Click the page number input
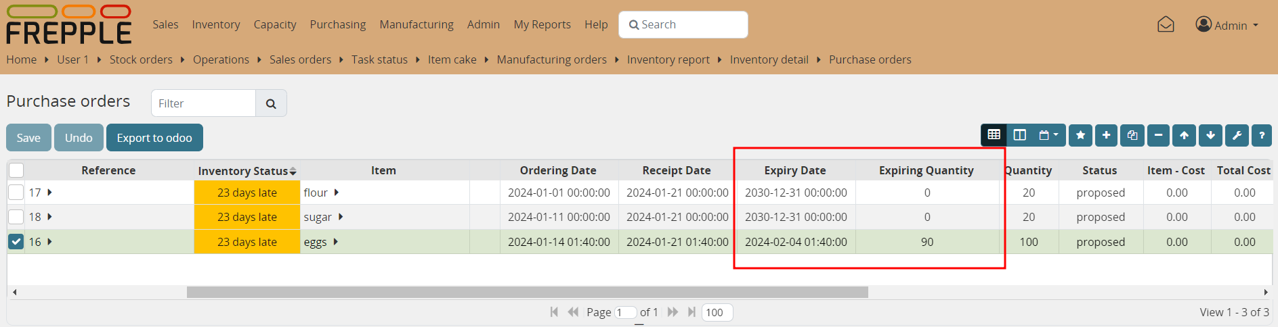Viewport: 1278px width, 327px height. 625,312
